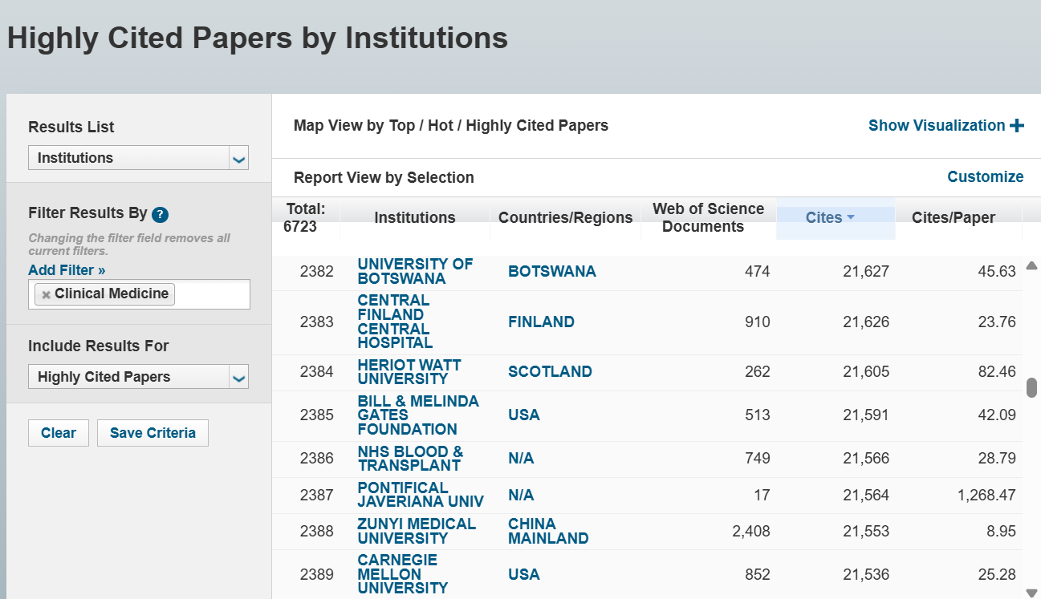Click N/A in Pontifical Javeriana row

tap(521, 495)
